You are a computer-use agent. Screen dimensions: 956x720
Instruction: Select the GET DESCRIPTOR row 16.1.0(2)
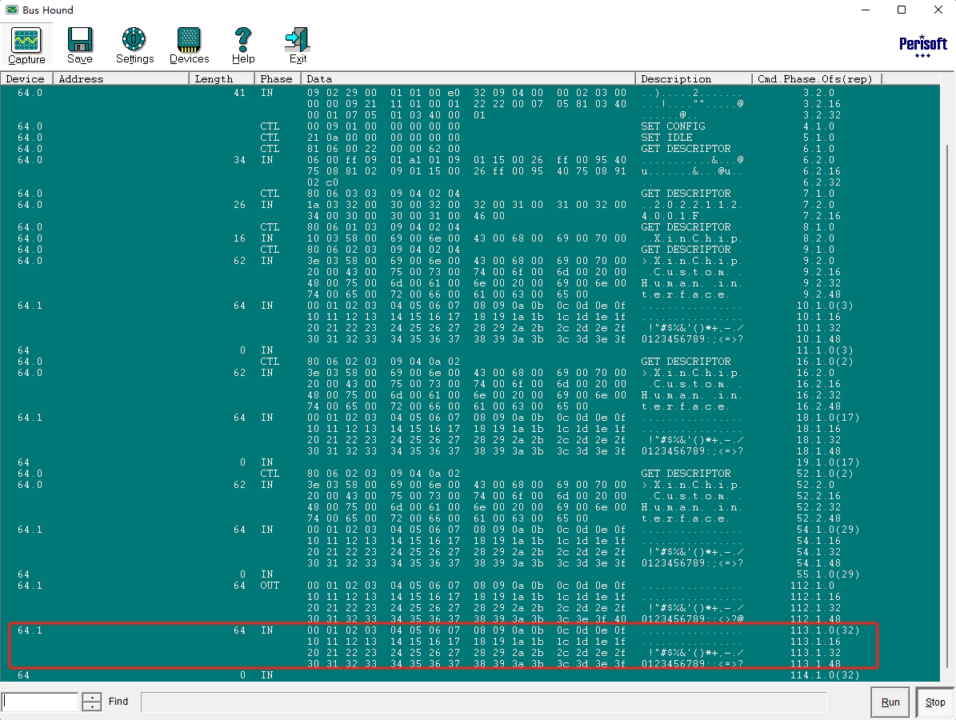click(x=470, y=362)
